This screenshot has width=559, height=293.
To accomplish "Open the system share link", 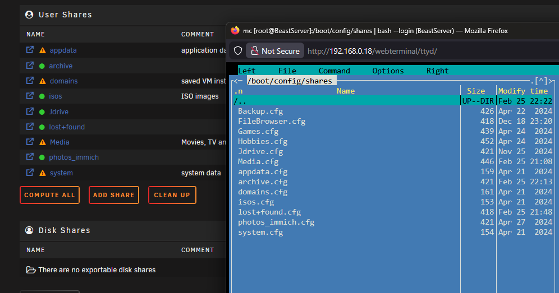I will point(61,173).
